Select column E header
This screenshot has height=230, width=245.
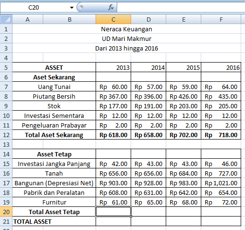coord(184,19)
